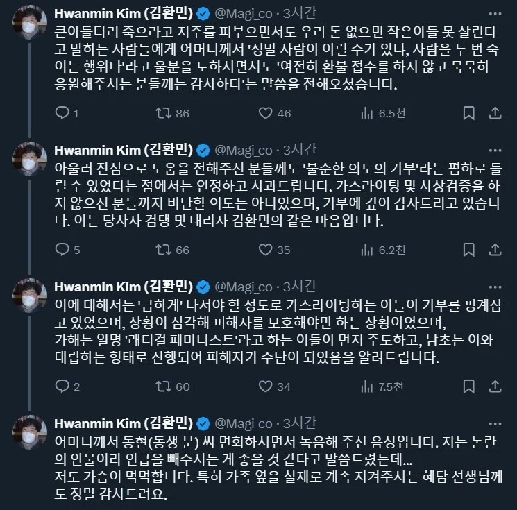Click the last tweet's profile avatar
This screenshot has height=510, width=517.
point(28,436)
